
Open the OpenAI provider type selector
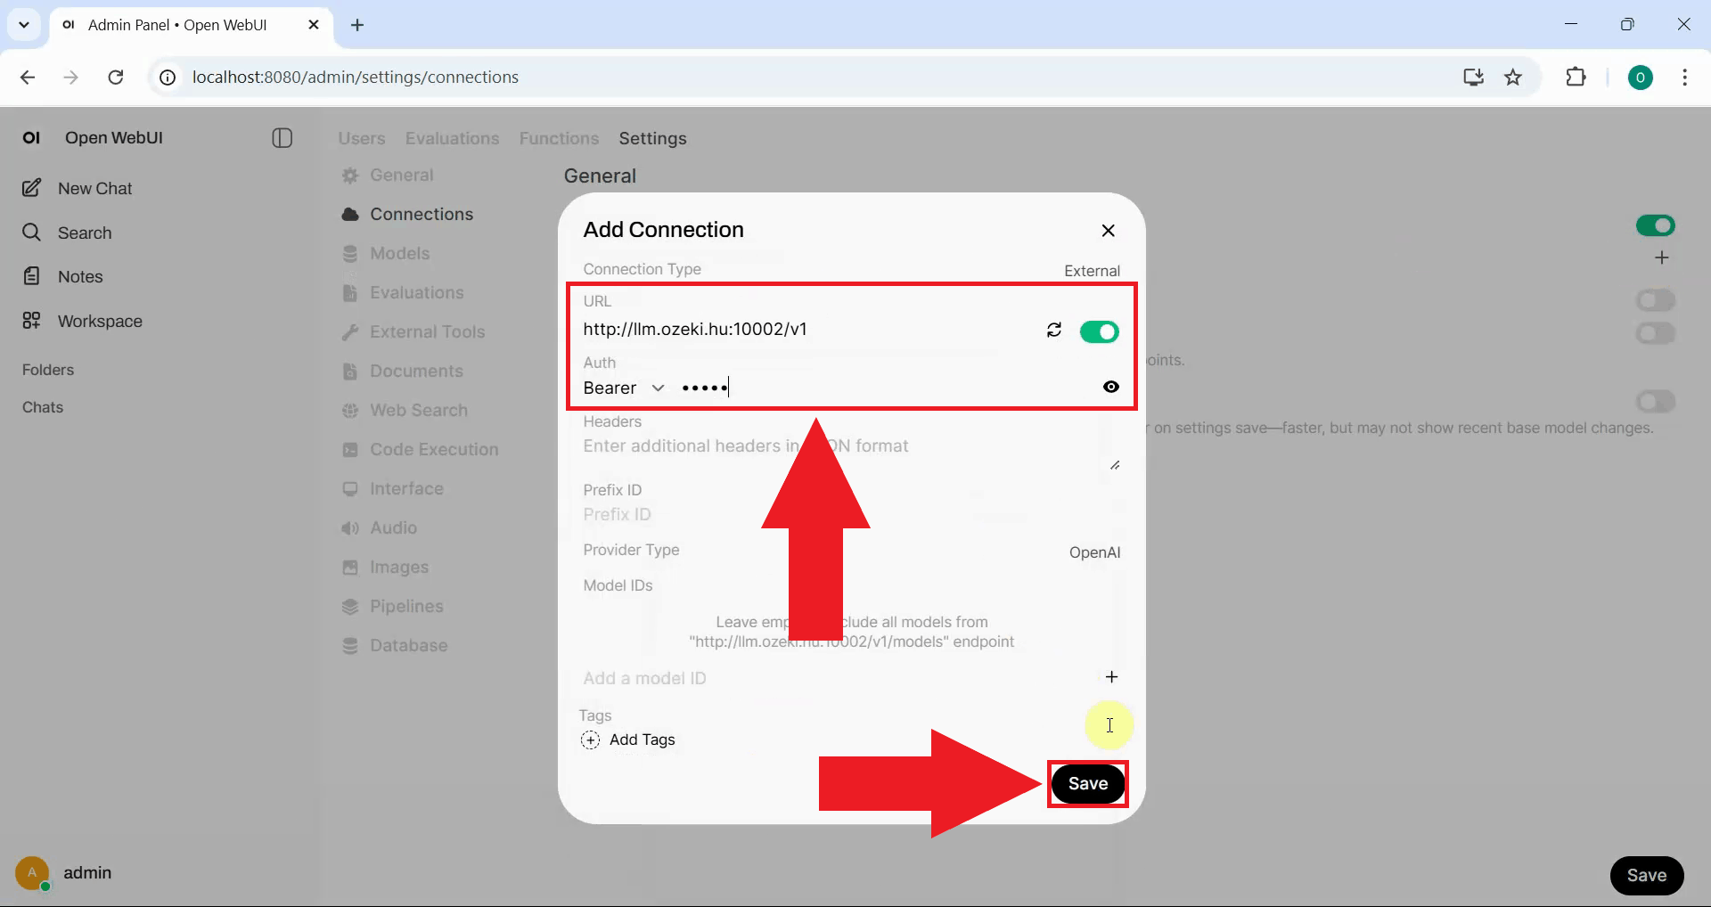[x=1094, y=552]
